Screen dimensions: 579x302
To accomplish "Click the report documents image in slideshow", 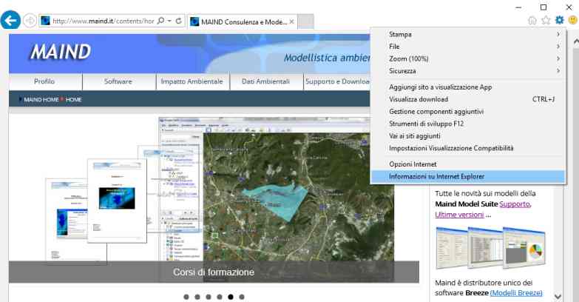I will (x=96, y=211).
